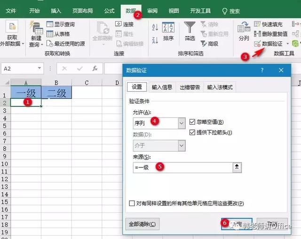Select row 5 header
This screenshot has height=239, width=301.
pos(5,126)
